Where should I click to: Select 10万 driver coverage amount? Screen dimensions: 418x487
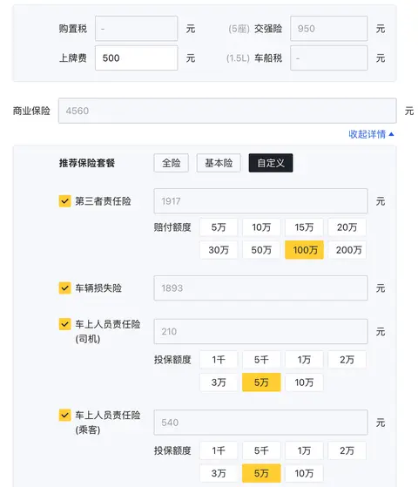[x=304, y=382]
